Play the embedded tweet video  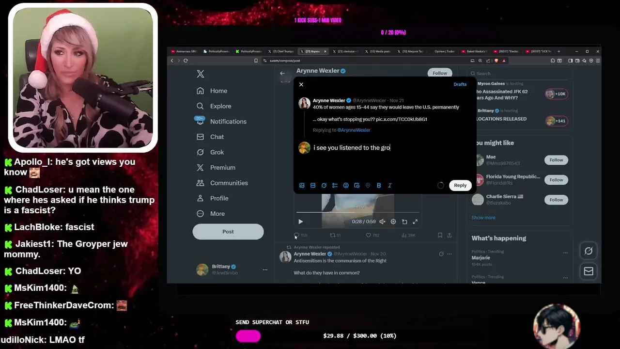300,222
